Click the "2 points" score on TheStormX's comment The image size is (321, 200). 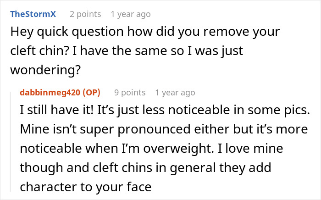[x=85, y=14]
